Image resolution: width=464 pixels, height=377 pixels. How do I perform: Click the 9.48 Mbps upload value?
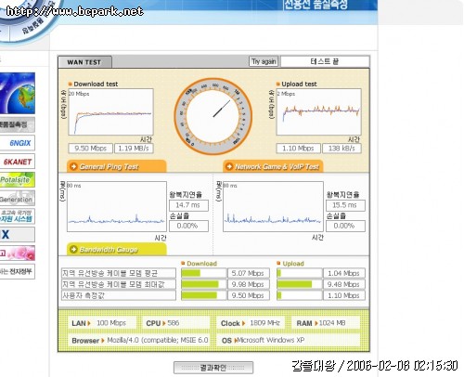point(344,284)
